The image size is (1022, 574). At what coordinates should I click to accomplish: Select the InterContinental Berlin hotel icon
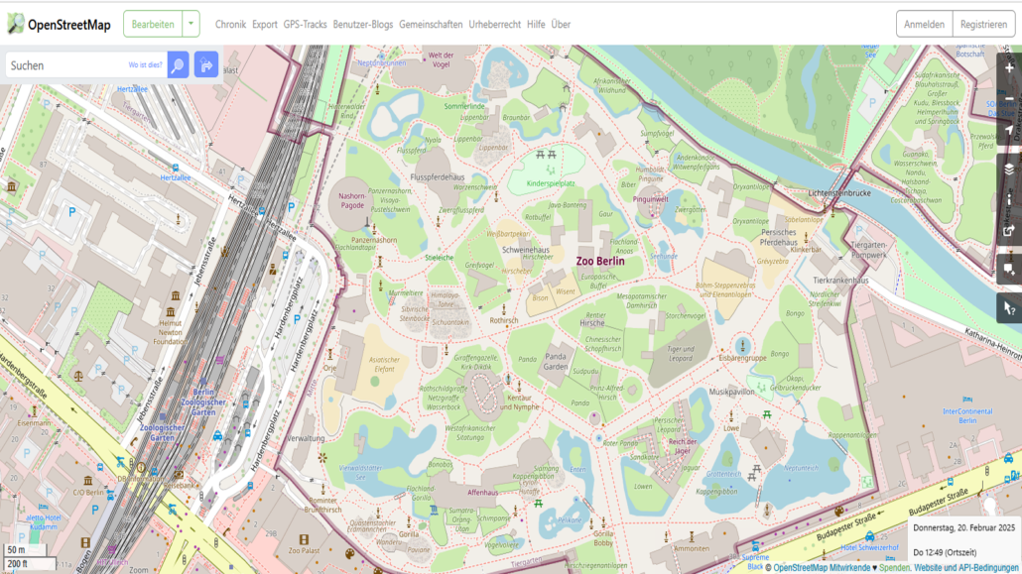(x=967, y=400)
